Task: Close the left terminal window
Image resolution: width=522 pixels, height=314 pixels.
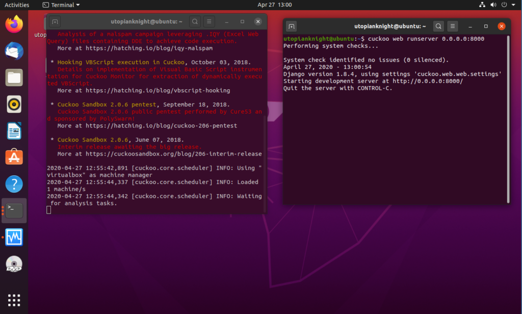Action: 258,21
